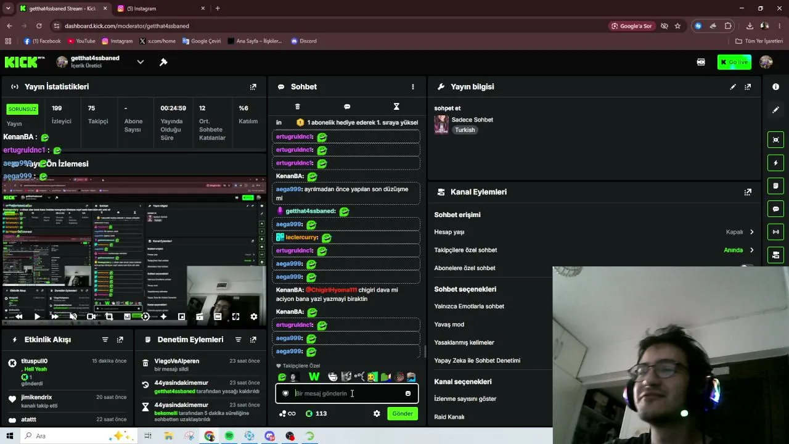The height and width of the screenshot is (444, 789).
Task: Toggle the activity feed lightning widget in sidebar
Action: tap(775, 163)
